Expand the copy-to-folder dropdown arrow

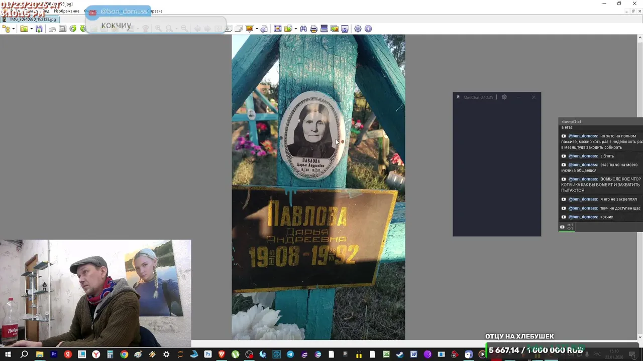click(296, 29)
